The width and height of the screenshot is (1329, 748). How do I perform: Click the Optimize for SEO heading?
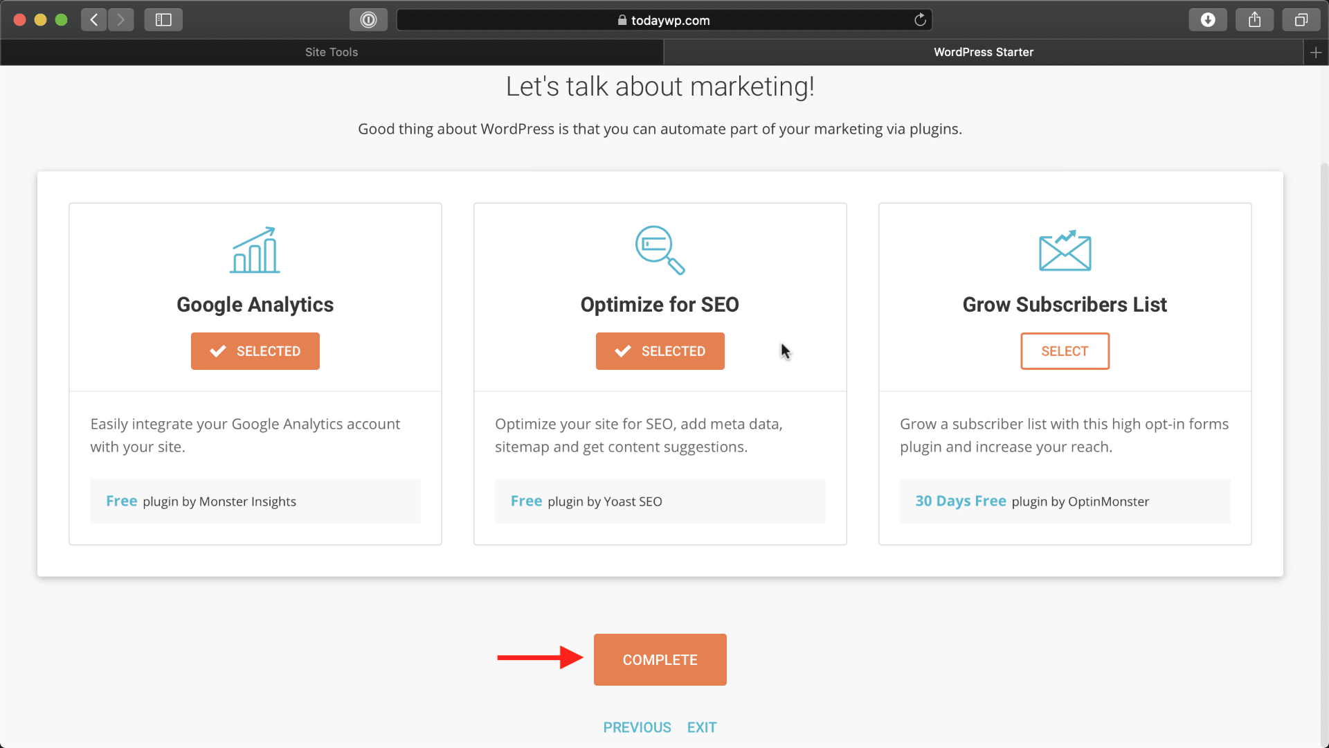click(x=660, y=305)
